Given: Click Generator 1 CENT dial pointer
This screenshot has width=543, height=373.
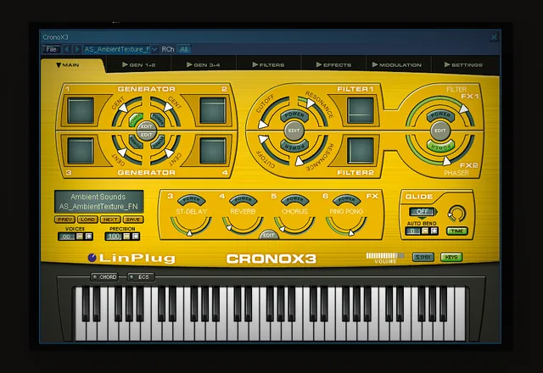Looking at the screenshot, I should pos(123,108).
